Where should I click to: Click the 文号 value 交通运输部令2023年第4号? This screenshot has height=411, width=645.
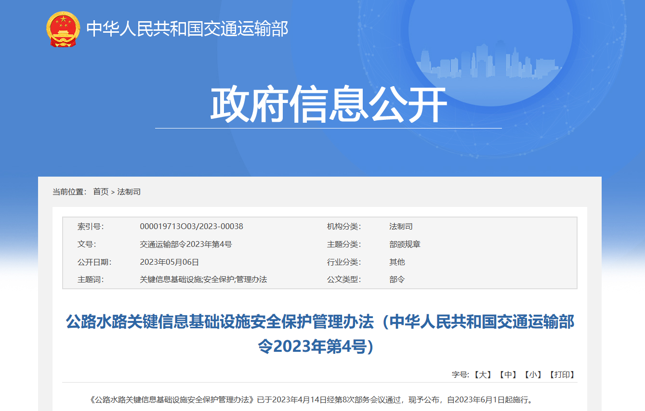186,244
